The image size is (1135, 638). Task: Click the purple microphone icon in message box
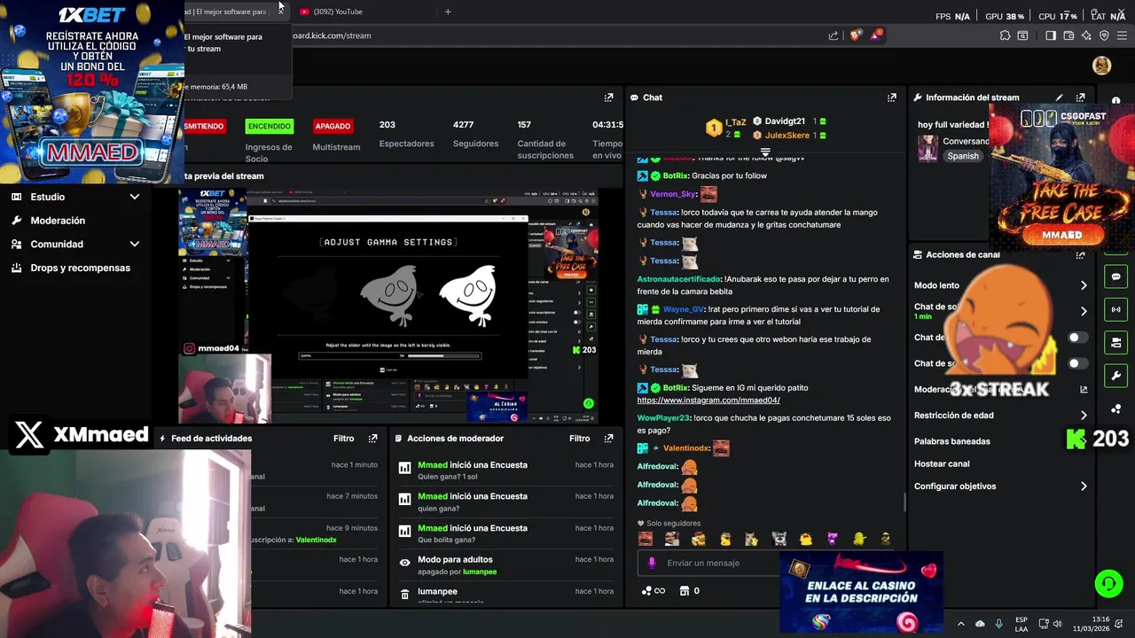tap(653, 563)
